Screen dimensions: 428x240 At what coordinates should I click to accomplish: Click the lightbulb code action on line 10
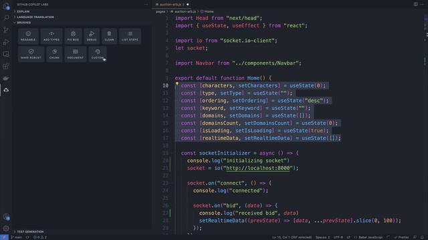(x=177, y=84)
